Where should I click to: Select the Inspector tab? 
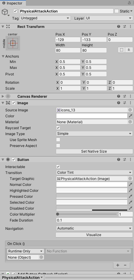(x=13, y=3)
